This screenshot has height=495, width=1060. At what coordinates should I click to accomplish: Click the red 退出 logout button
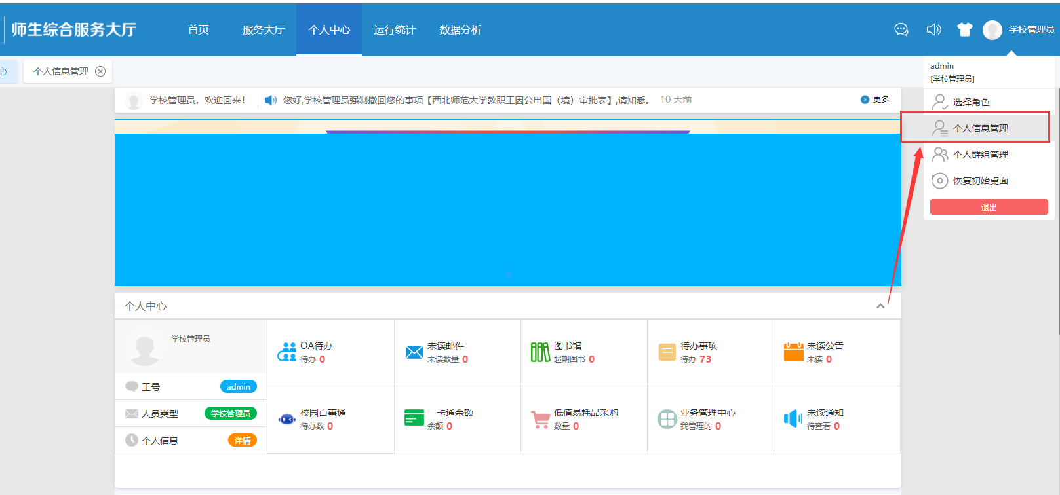point(989,207)
